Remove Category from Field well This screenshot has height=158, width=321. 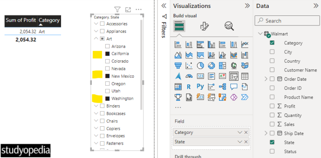[246, 132]
